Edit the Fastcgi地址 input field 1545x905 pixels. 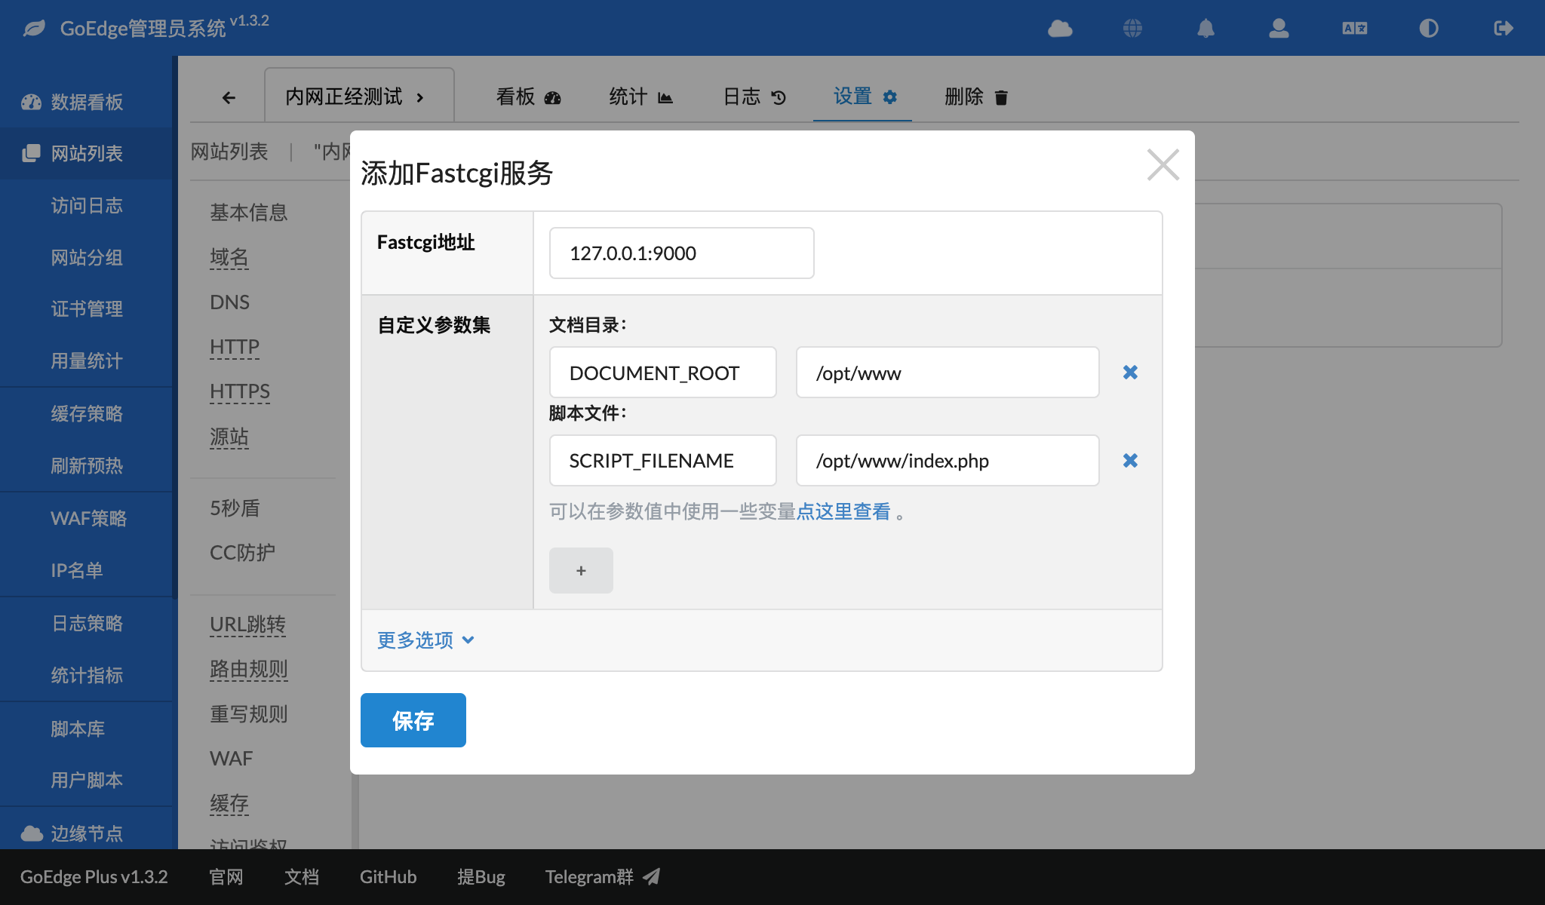point(681,253)
